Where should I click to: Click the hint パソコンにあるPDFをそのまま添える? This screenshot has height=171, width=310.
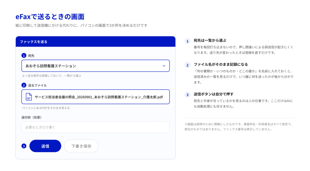point(46,108)
